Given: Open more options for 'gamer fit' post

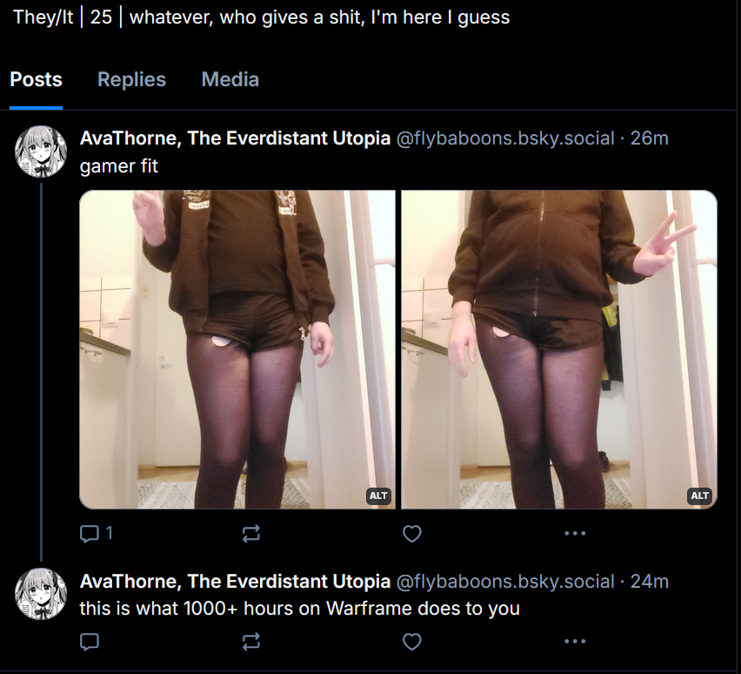Looking at the screenshot, I should (575, 534).
